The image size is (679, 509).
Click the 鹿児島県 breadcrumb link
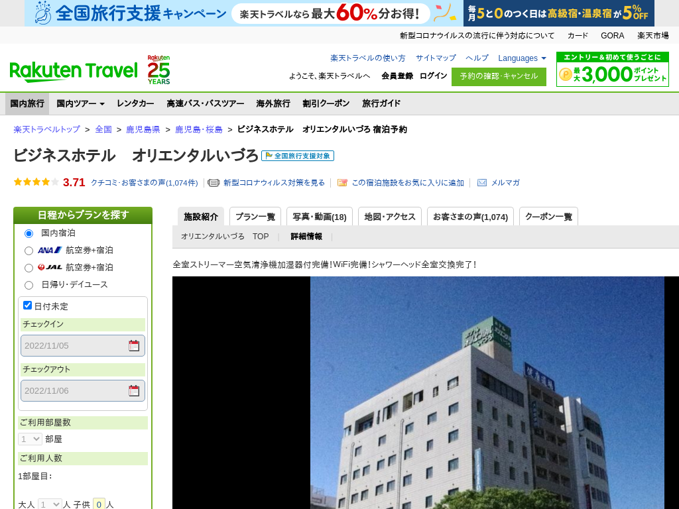pyautogui.click(x=143, y=129)
